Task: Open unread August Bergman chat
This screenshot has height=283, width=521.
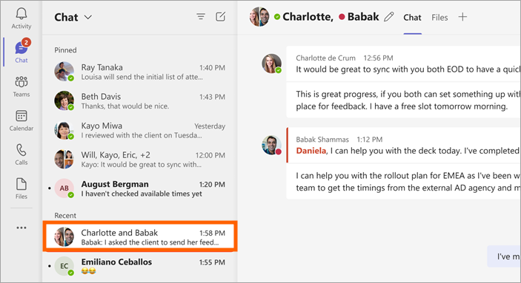Action: [140, 188]
